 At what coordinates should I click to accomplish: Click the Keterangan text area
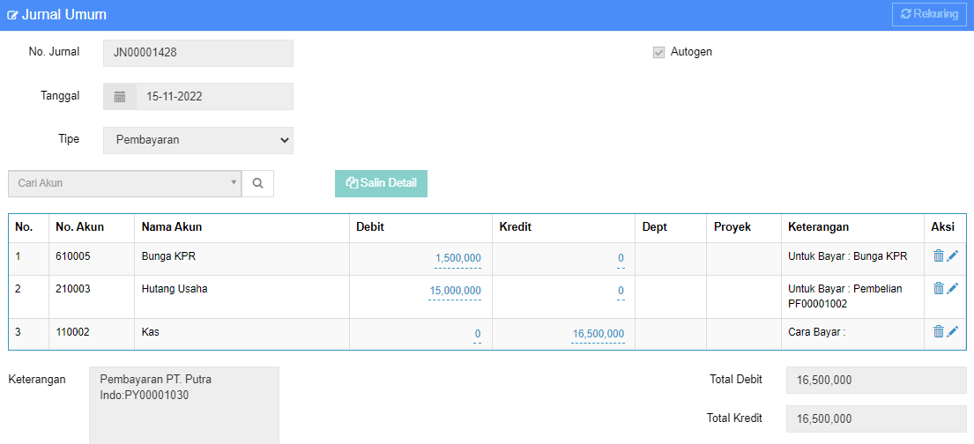(x=184, y=405)
